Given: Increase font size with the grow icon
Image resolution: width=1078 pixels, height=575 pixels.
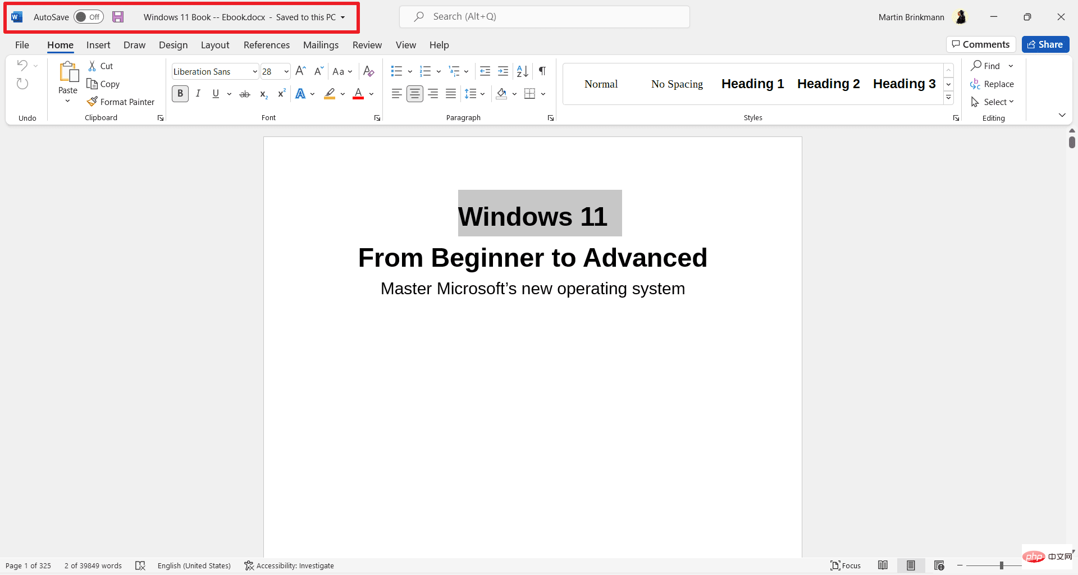Looking at the screenshot, I should click(x=300, y=71).
